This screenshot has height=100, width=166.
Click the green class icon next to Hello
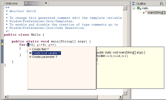click(138, 8)
